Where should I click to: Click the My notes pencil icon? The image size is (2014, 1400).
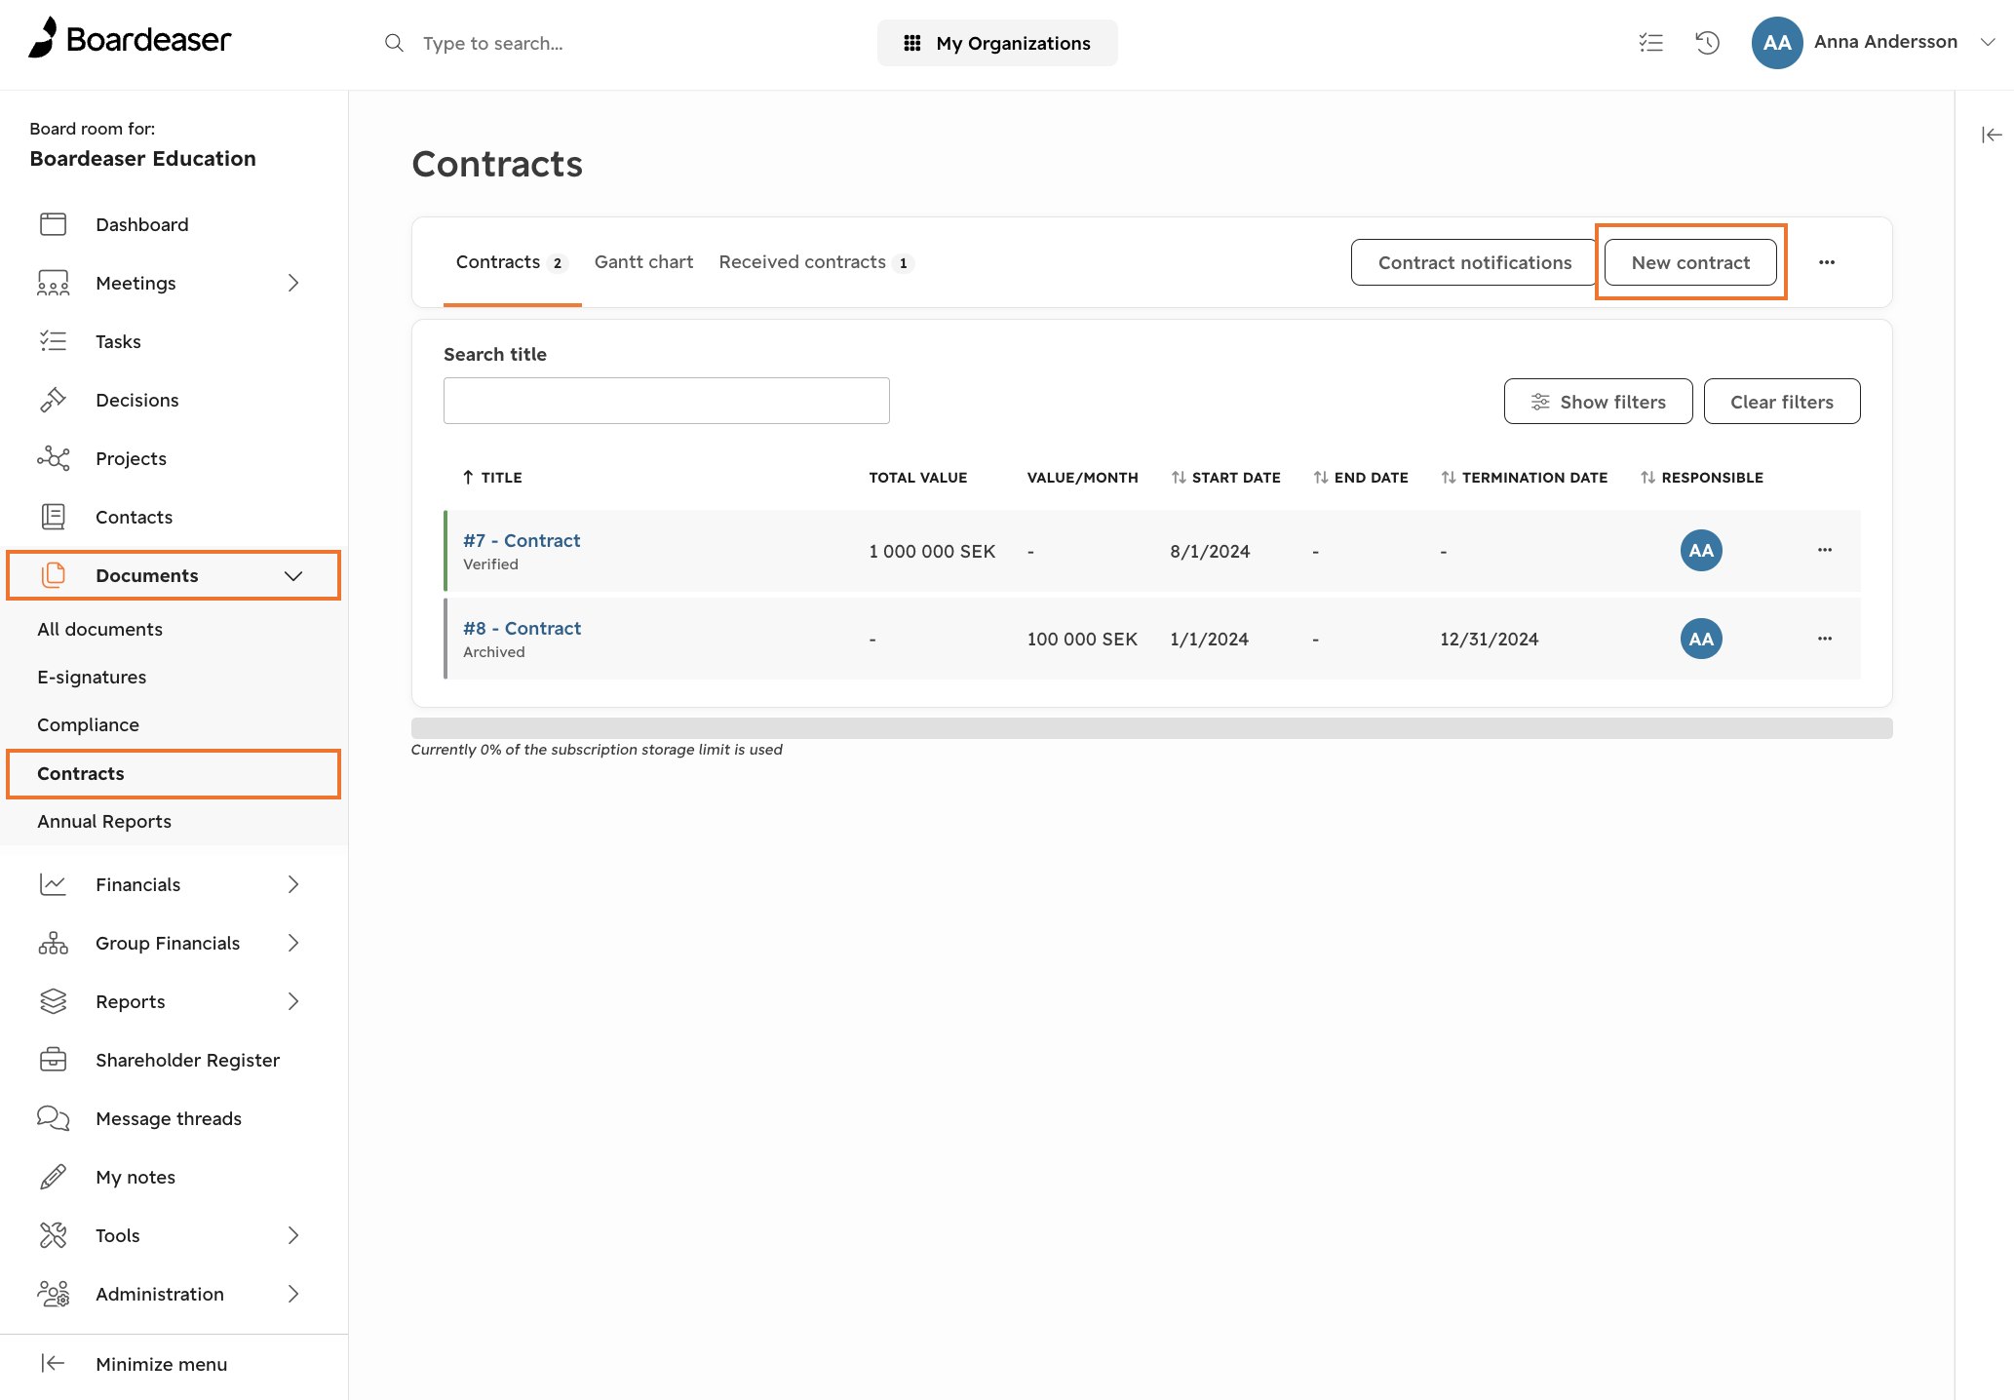click(53, 1177)
